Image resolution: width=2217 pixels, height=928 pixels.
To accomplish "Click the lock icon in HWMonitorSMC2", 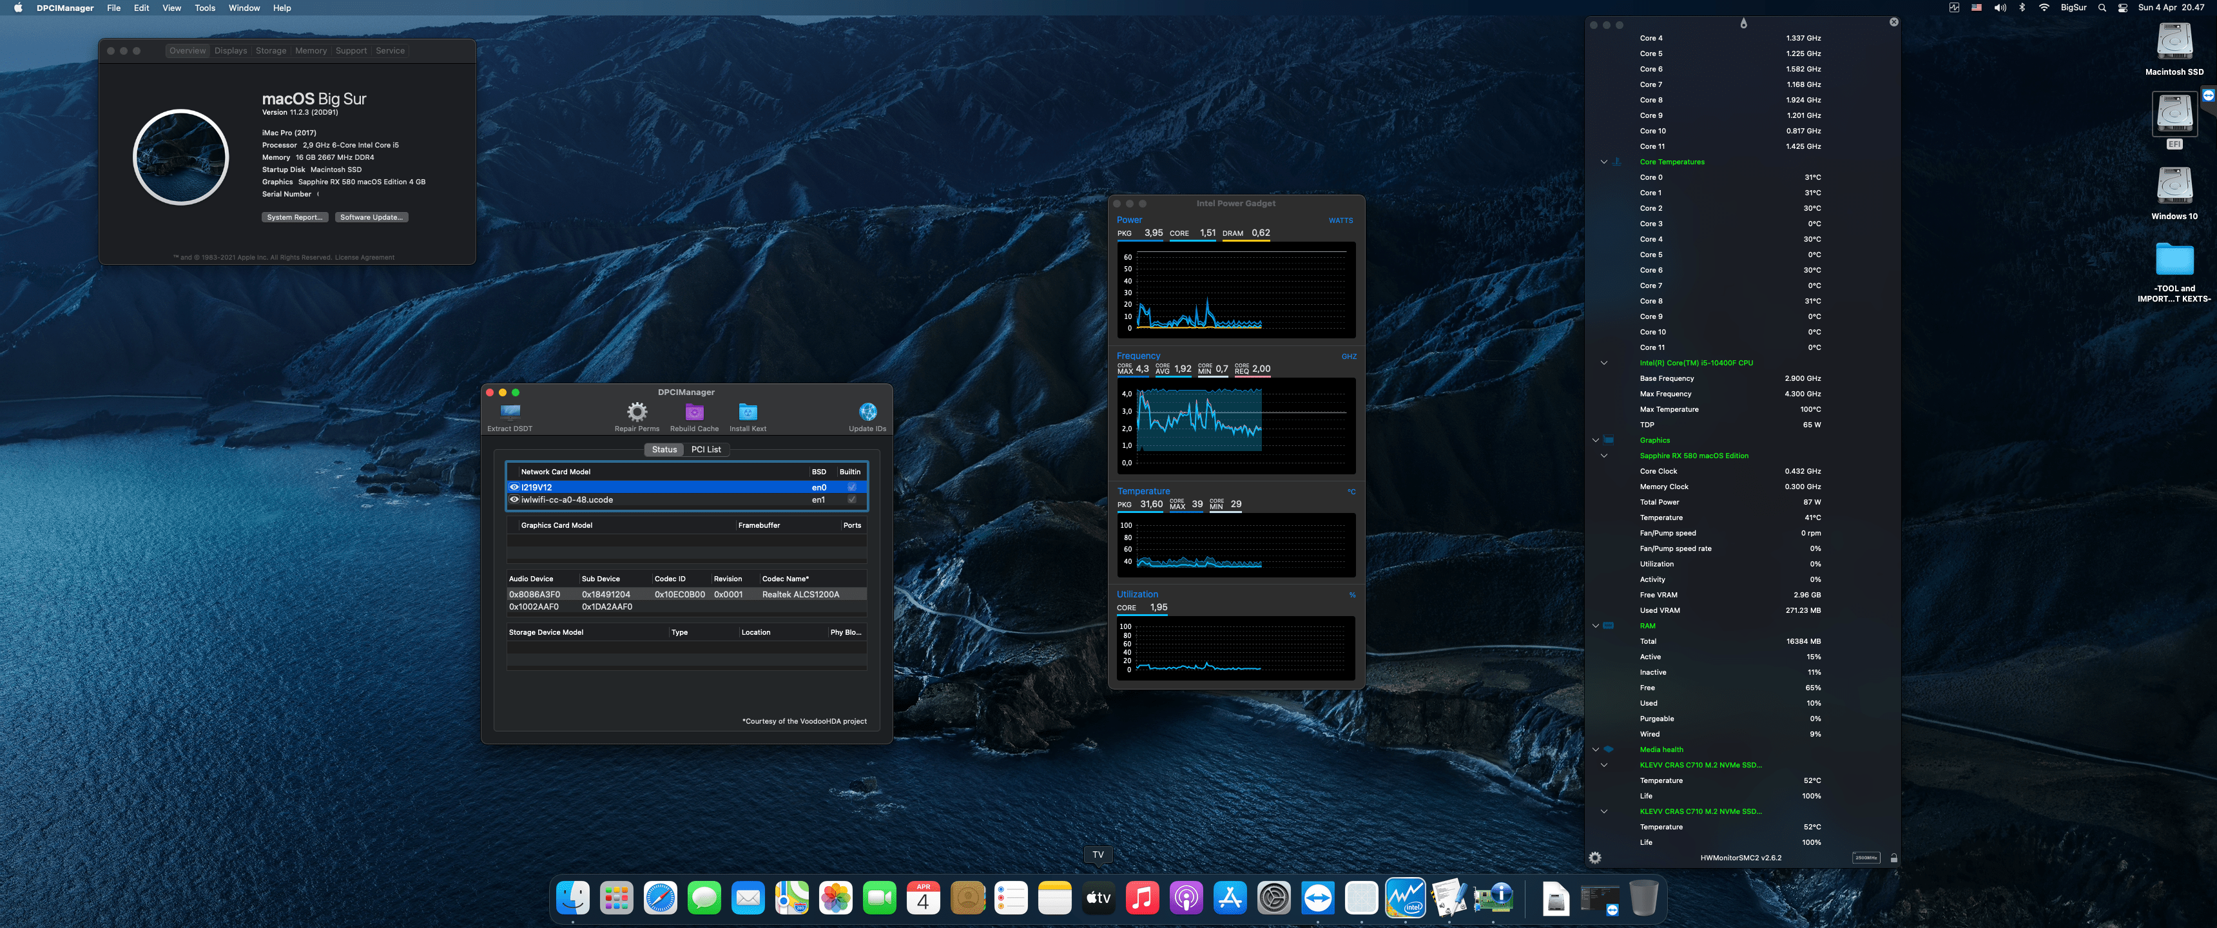I will 1893,857.
